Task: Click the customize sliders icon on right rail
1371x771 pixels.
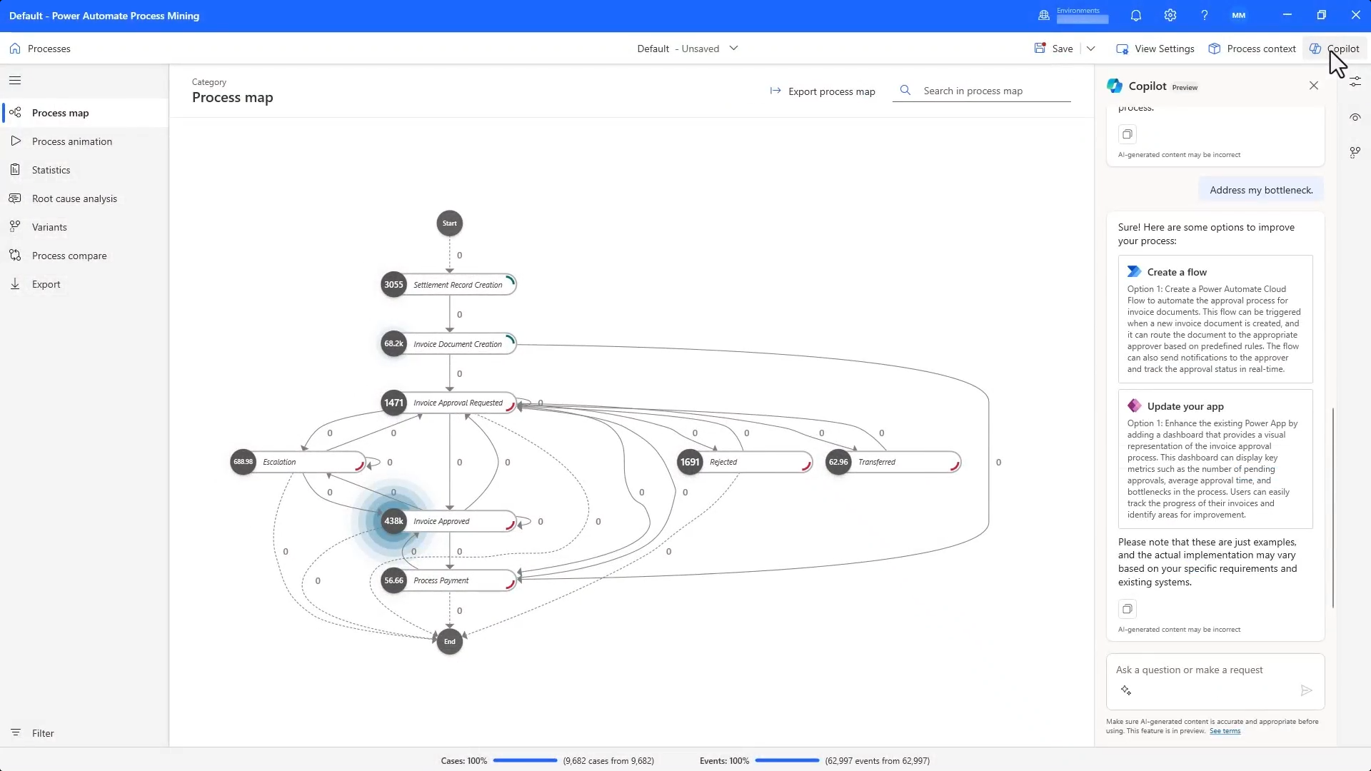Action: pyautogui.click(x=1355, y=82)
